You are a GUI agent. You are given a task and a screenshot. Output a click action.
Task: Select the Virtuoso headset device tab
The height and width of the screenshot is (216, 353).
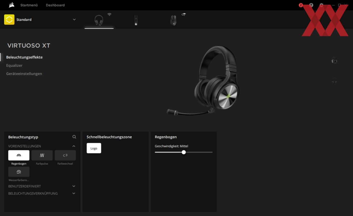[x=99, y=20]
